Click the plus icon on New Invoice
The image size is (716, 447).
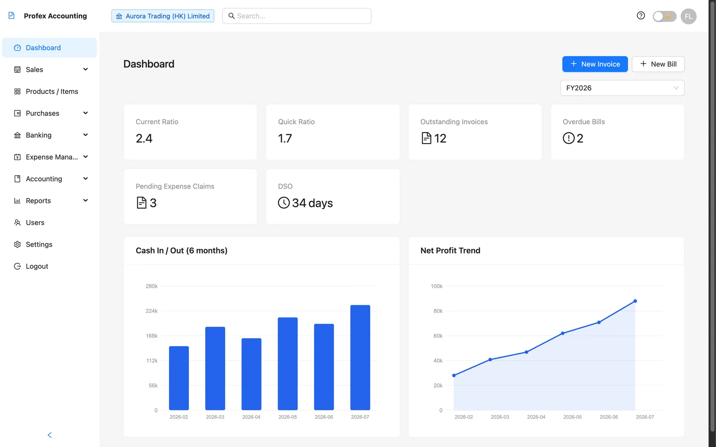(574, 64)
